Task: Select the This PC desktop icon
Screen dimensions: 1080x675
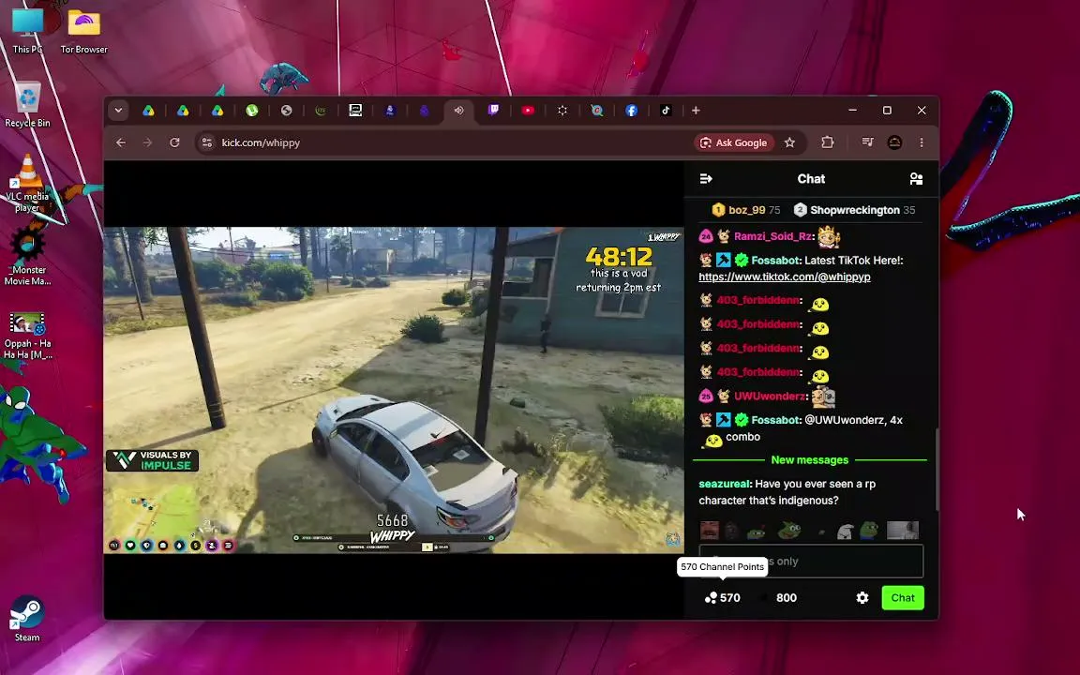Action: click(x=27, y=30)
